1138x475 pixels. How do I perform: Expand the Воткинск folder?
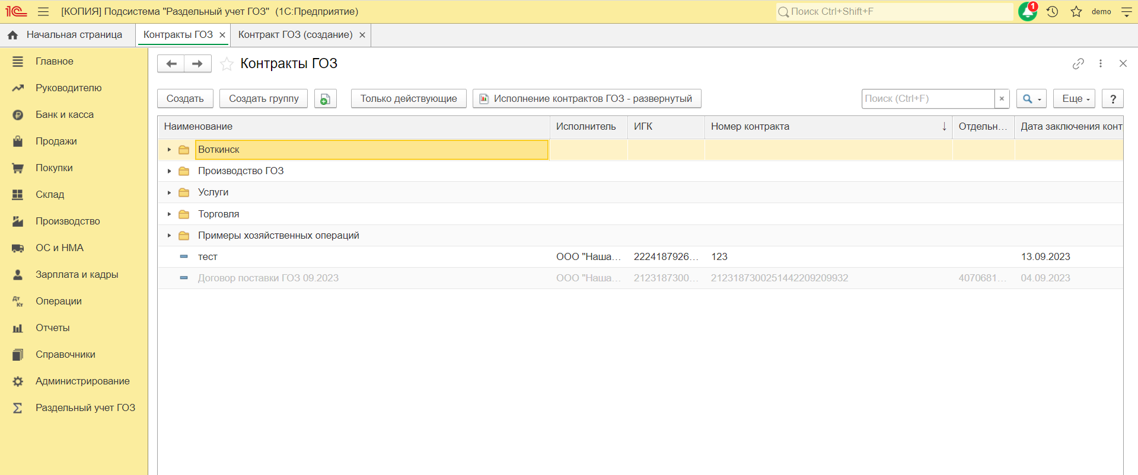click(169, 150)
